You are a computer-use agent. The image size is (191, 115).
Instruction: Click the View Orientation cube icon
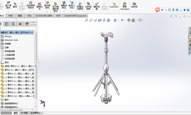coord(108,20)
